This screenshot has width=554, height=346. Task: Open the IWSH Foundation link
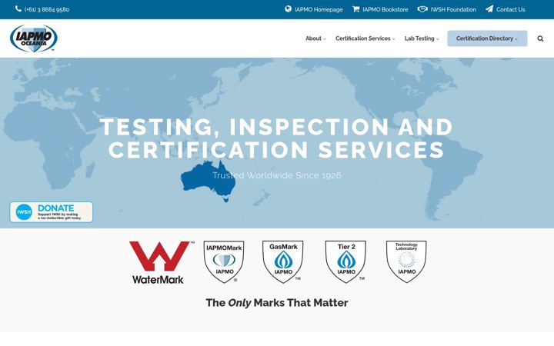[x=453, y=9]
